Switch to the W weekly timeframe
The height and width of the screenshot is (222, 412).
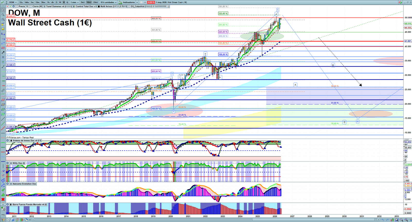[60, 2]
